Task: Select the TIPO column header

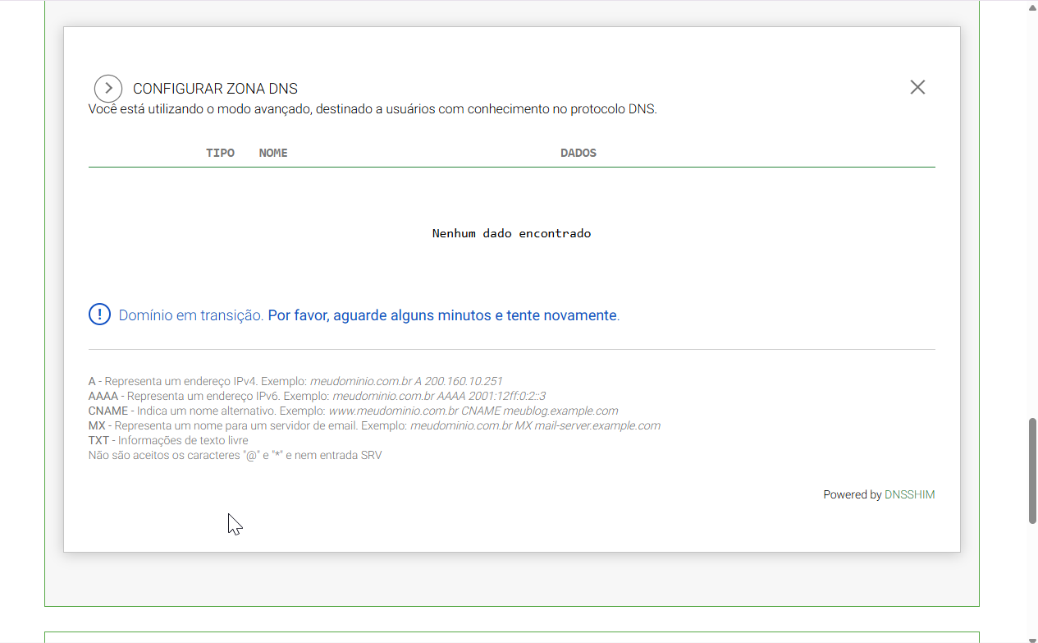Action: tap(220, 152)
